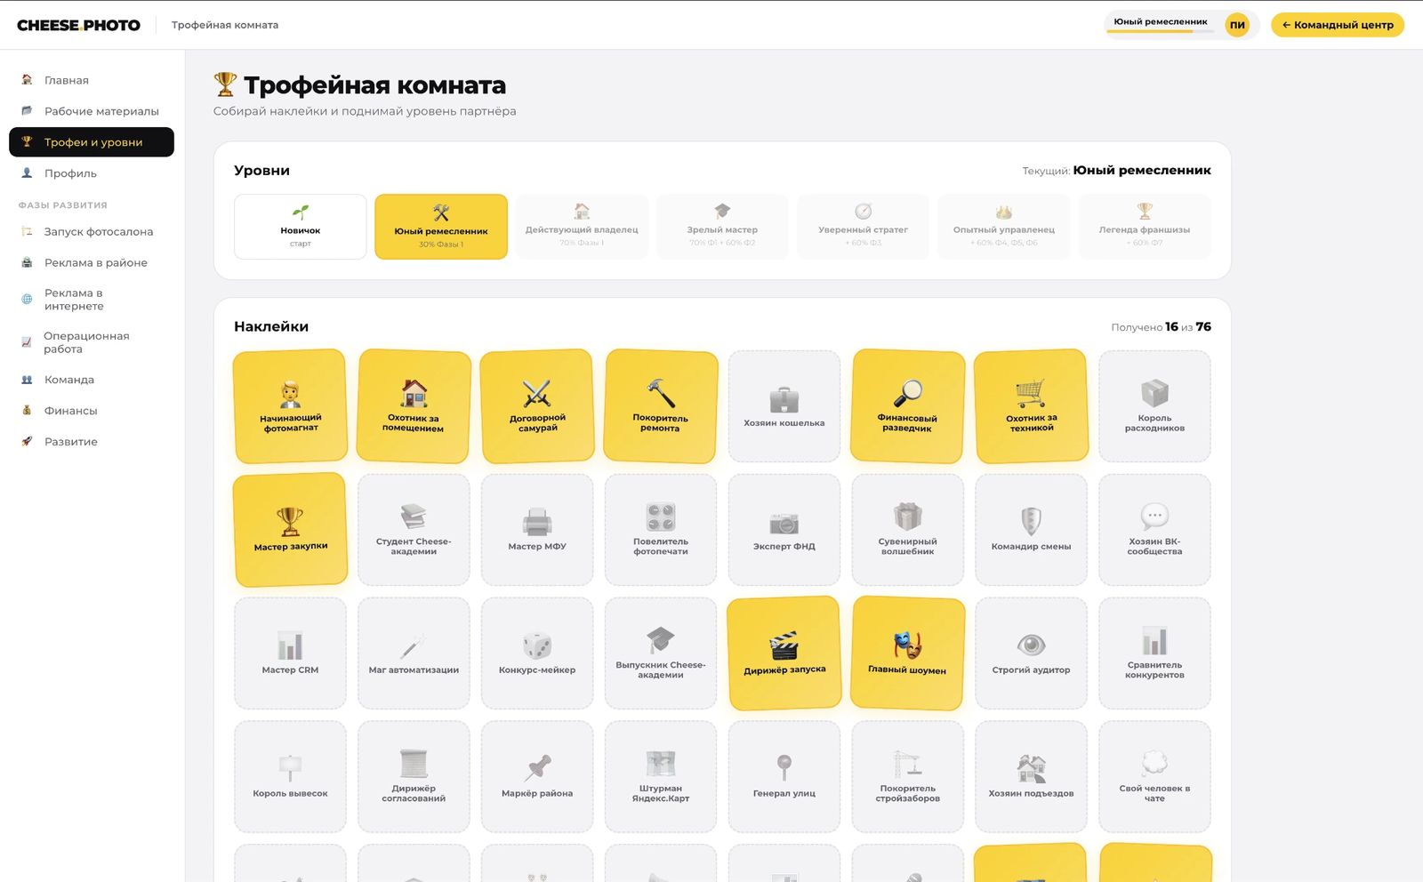This screenshot has width=1423, height=882.
Task: Click the Опытный управленец level card
Action: coord(1004,227)
